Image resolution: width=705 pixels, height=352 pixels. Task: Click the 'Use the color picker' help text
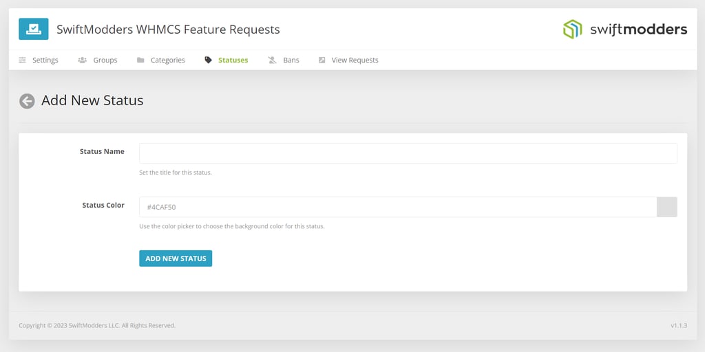232,226
